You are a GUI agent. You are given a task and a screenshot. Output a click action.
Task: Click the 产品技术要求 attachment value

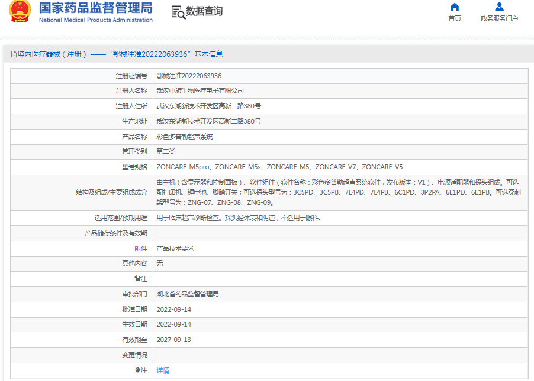point(175,248)
